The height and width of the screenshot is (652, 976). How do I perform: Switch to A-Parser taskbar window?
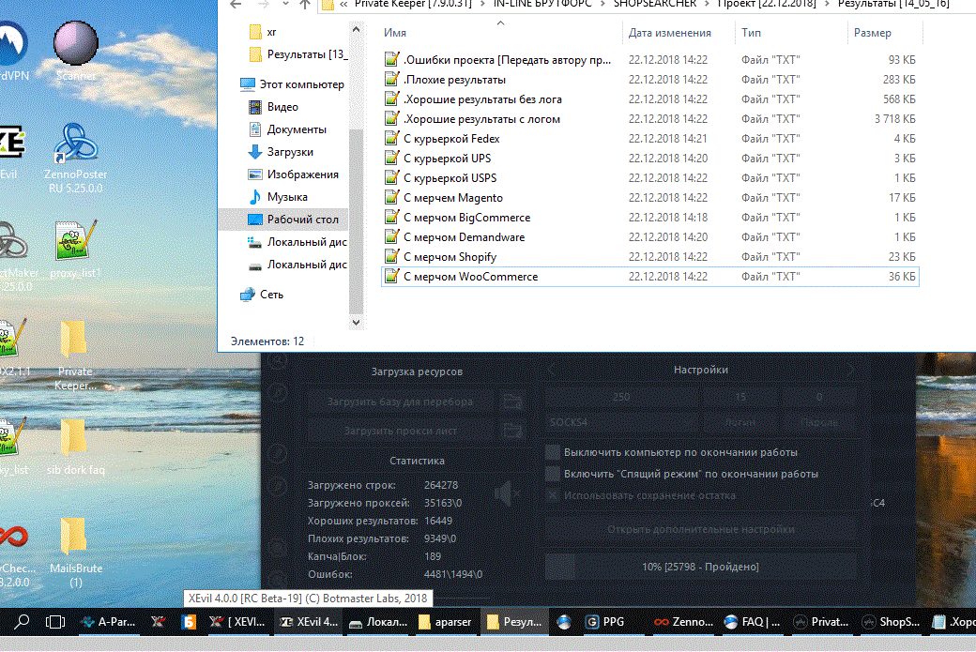pos(109,622)
